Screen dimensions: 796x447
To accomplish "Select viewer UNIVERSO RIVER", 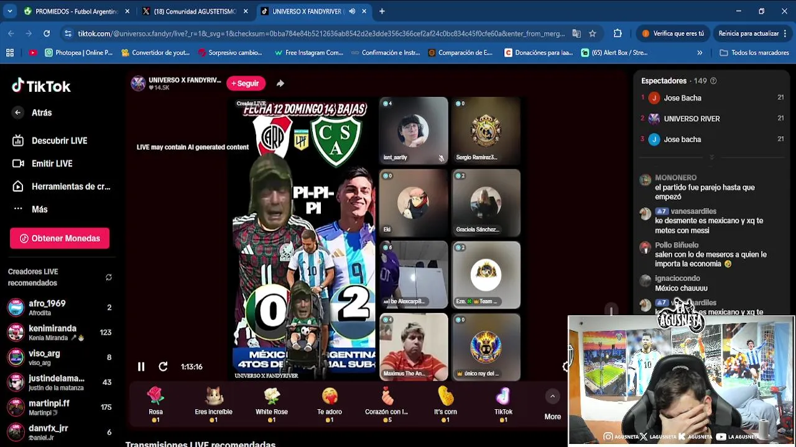I will [692, 119].
